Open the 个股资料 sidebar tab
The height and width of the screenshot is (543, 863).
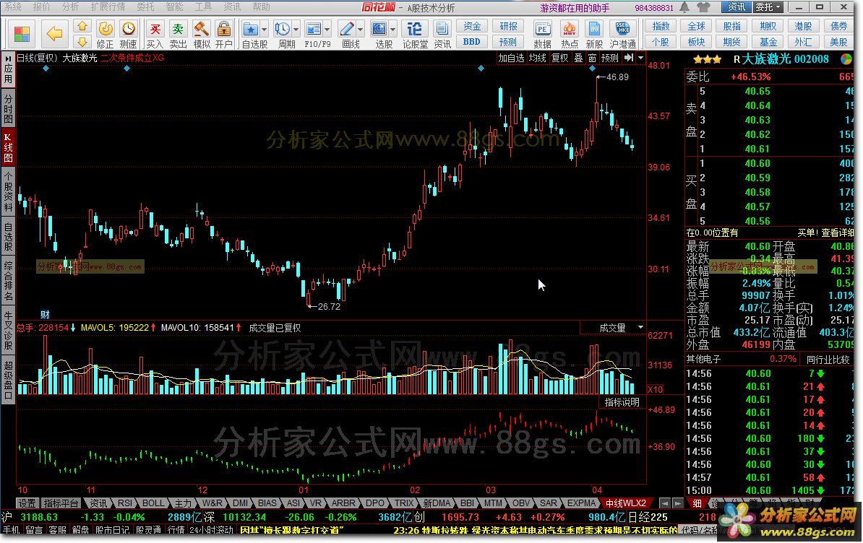[x=8, y=191]
